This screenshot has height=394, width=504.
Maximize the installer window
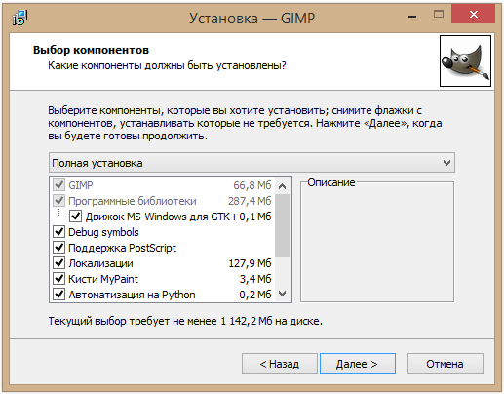[x=439, y=14]
